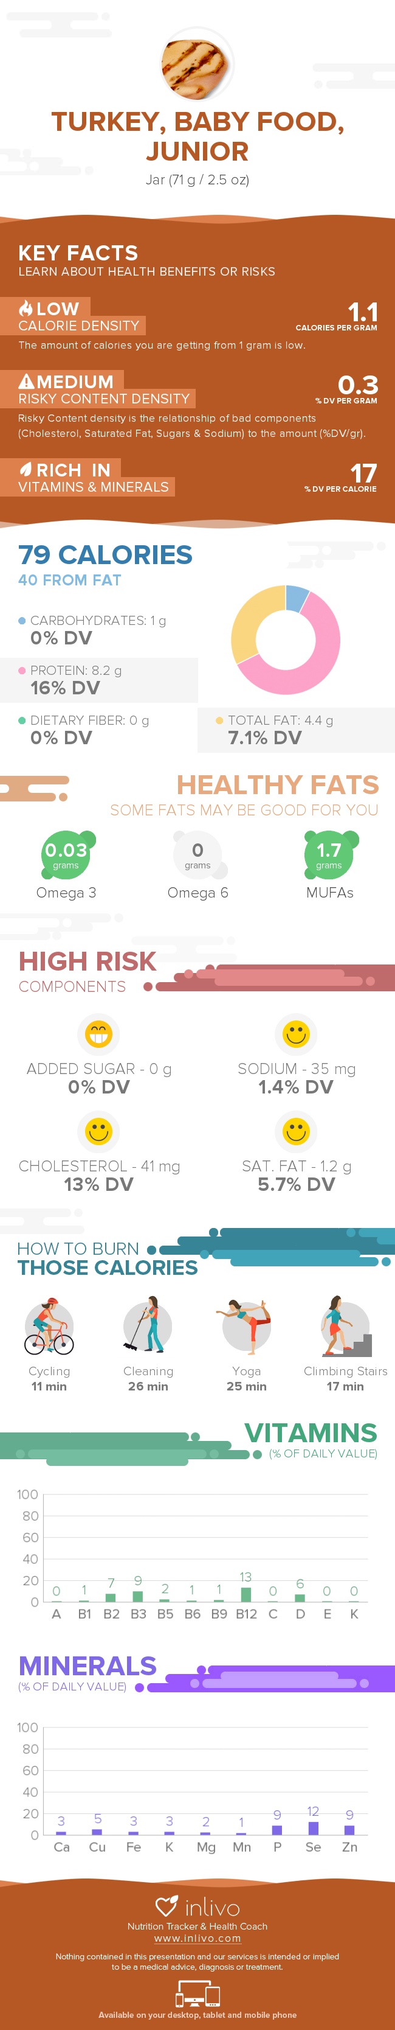Click the B12 bar in vitamins chart
Viewport: 395px width, 2030px height.
tap(246, 1594)
